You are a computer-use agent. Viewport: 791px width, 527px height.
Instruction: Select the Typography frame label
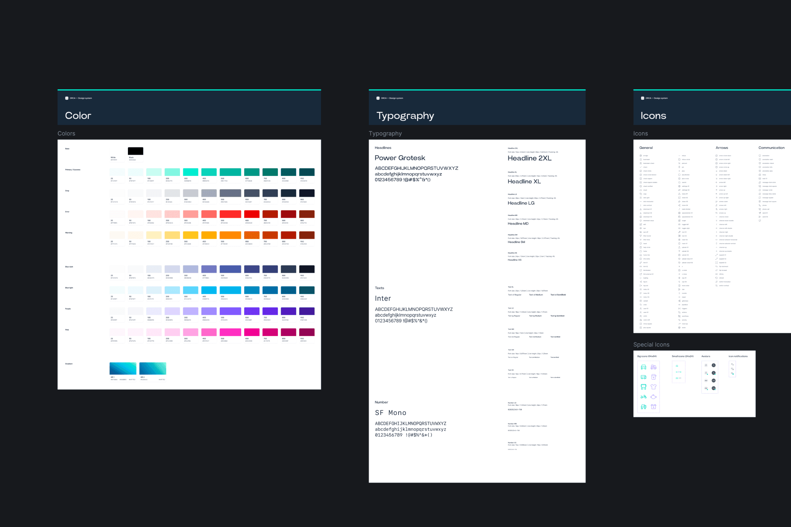[385, 133]
